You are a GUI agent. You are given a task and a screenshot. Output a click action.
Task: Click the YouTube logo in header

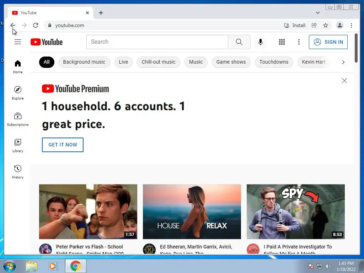click(x=47, y=42)
